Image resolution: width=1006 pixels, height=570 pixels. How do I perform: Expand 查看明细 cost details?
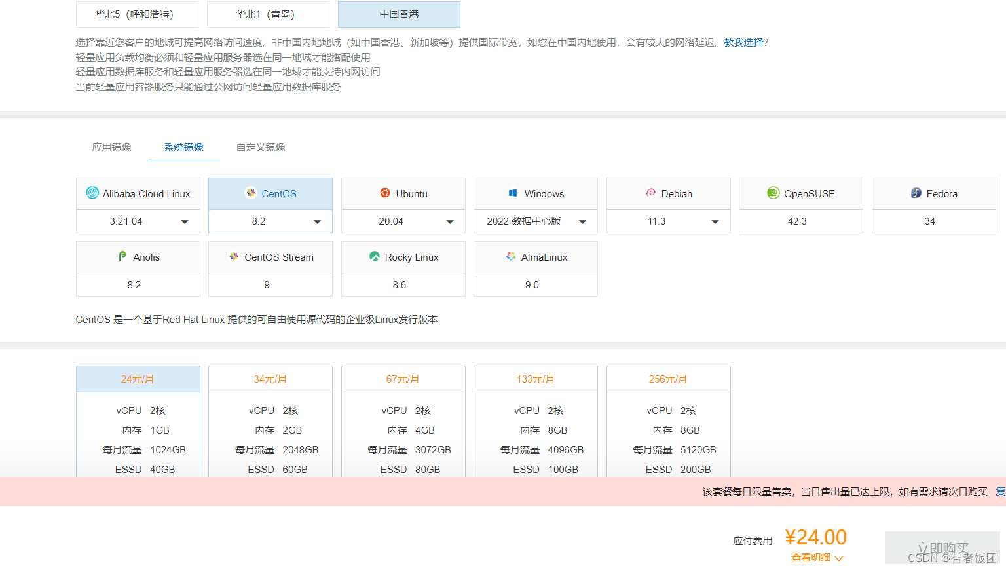pos(817,558)
